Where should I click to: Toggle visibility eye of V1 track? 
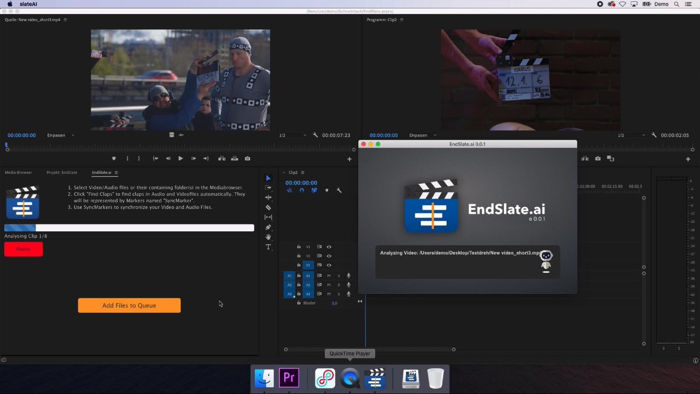(x=329, y=265)
